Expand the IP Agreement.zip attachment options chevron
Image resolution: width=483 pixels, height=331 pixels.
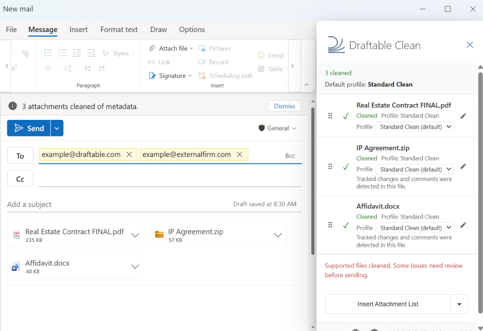point(278,235)
